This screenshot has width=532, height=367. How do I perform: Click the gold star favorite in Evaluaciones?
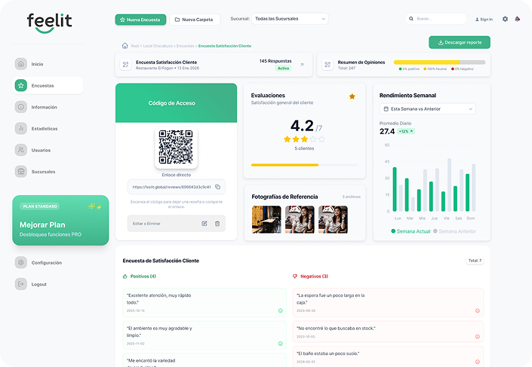click(x=352, y=96)
